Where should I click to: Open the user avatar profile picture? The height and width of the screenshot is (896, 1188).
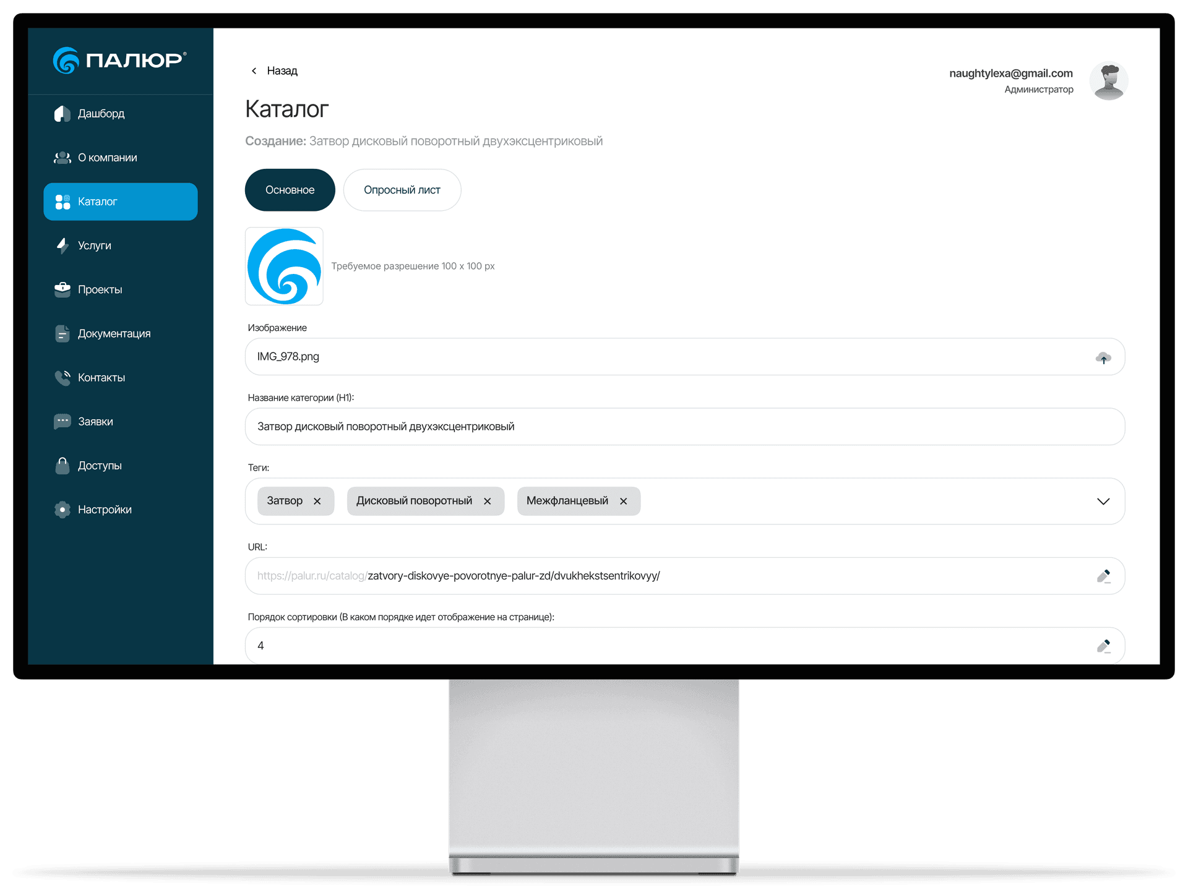[1108, 81]
